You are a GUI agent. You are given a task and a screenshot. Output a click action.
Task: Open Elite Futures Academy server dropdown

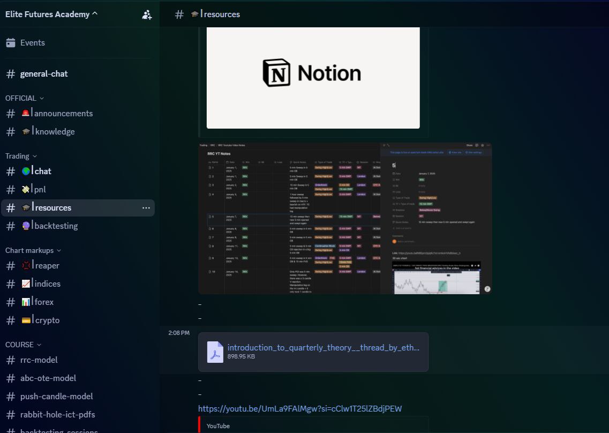pos(51,14)
